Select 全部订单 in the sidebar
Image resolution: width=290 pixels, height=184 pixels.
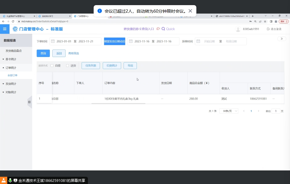click(x=12, y=75)
